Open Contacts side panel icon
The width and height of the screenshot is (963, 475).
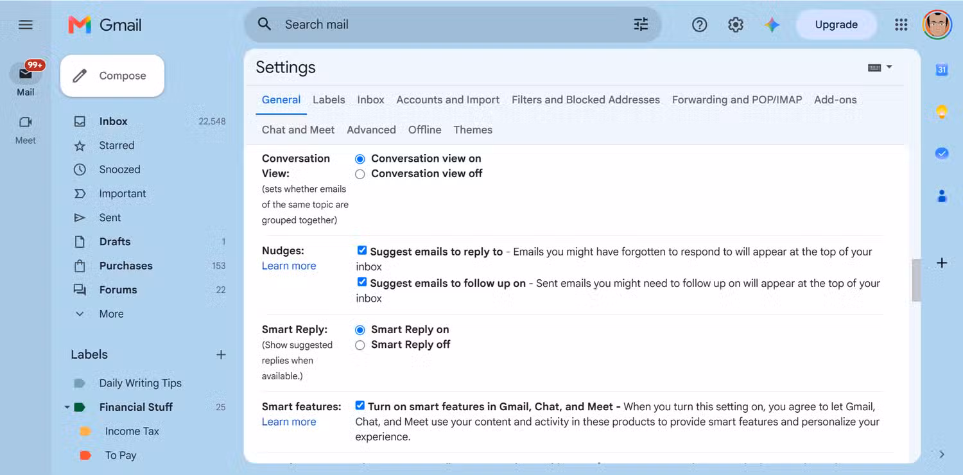pos(942,196)
